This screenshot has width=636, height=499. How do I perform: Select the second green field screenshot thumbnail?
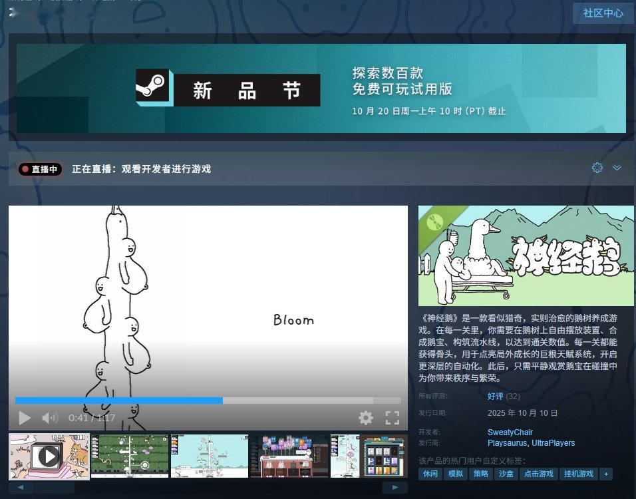[129, 456]
